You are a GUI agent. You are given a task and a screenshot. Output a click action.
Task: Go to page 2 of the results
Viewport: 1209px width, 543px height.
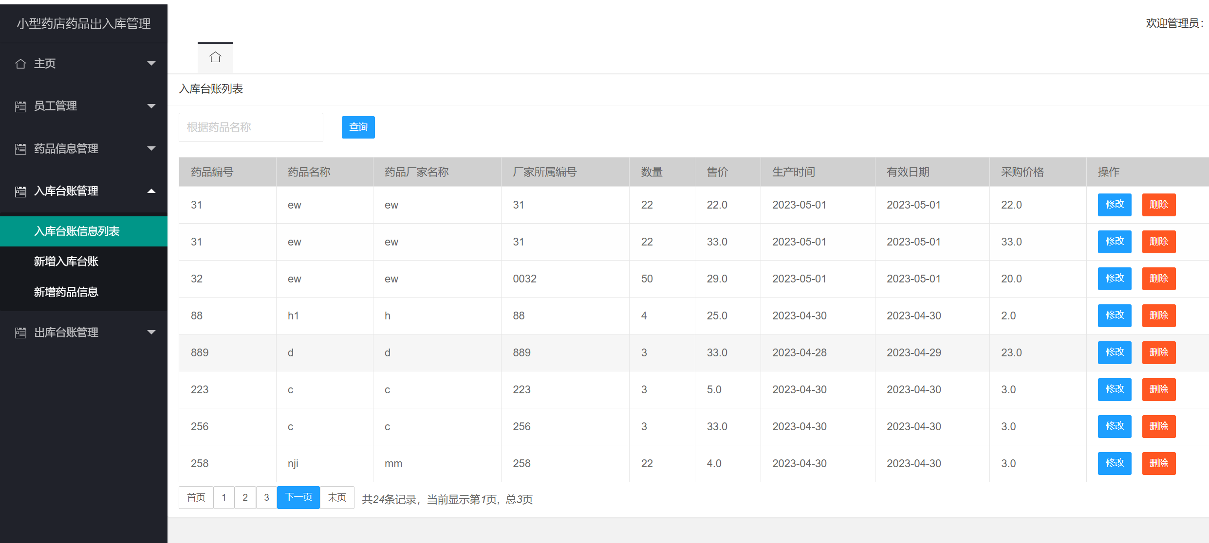(x=245, y=497)
